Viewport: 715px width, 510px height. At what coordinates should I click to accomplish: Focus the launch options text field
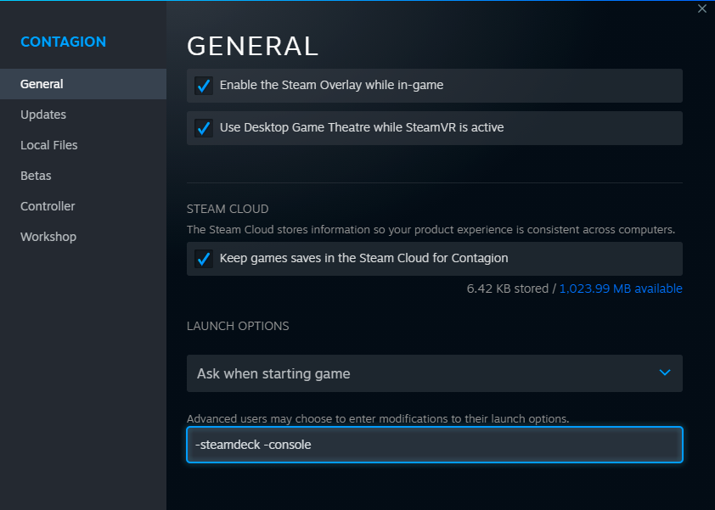pos(434,445)
